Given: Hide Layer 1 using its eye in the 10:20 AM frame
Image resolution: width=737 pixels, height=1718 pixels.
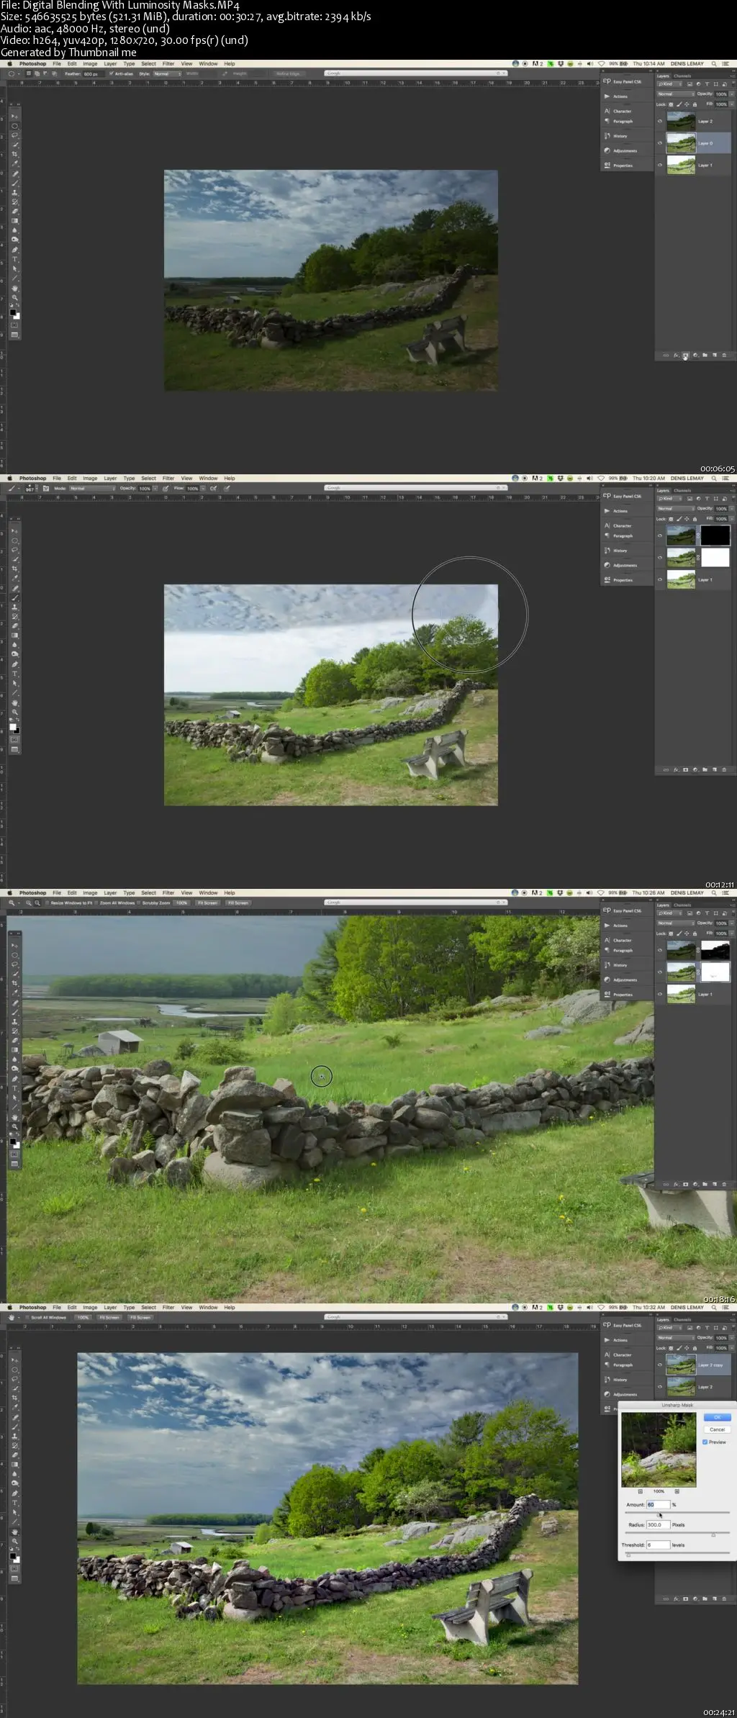Looking at the screenshot, I should (x=660, y=579).
